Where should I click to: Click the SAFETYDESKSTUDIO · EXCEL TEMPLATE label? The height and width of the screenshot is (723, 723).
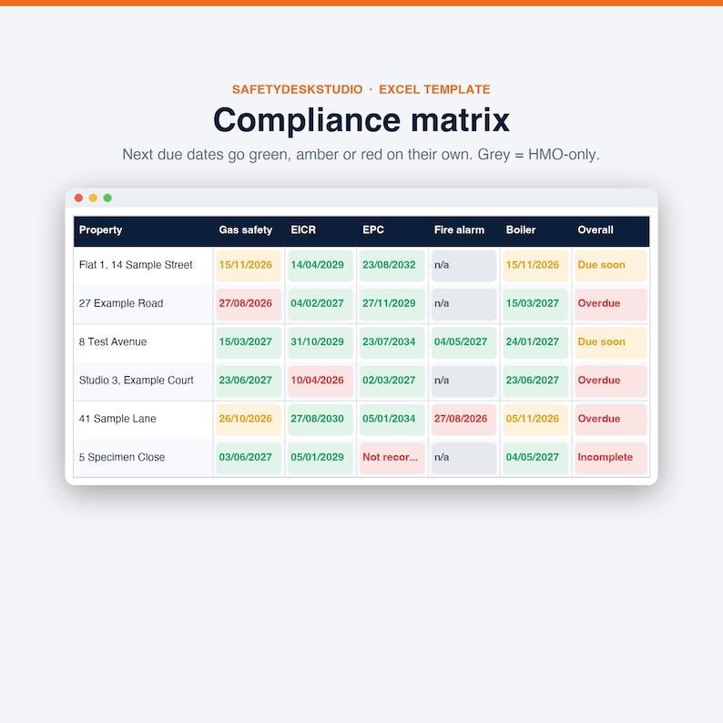[x=361, y=89]
